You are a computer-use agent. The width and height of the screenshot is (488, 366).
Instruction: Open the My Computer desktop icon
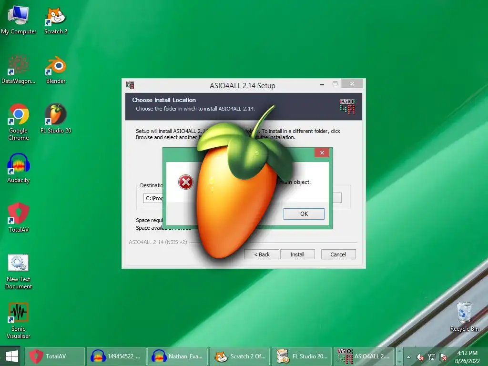tap(19, 19)
